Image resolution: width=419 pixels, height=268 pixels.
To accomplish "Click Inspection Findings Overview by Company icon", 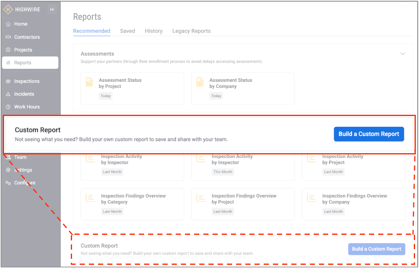I will click(x=312, y=198).
